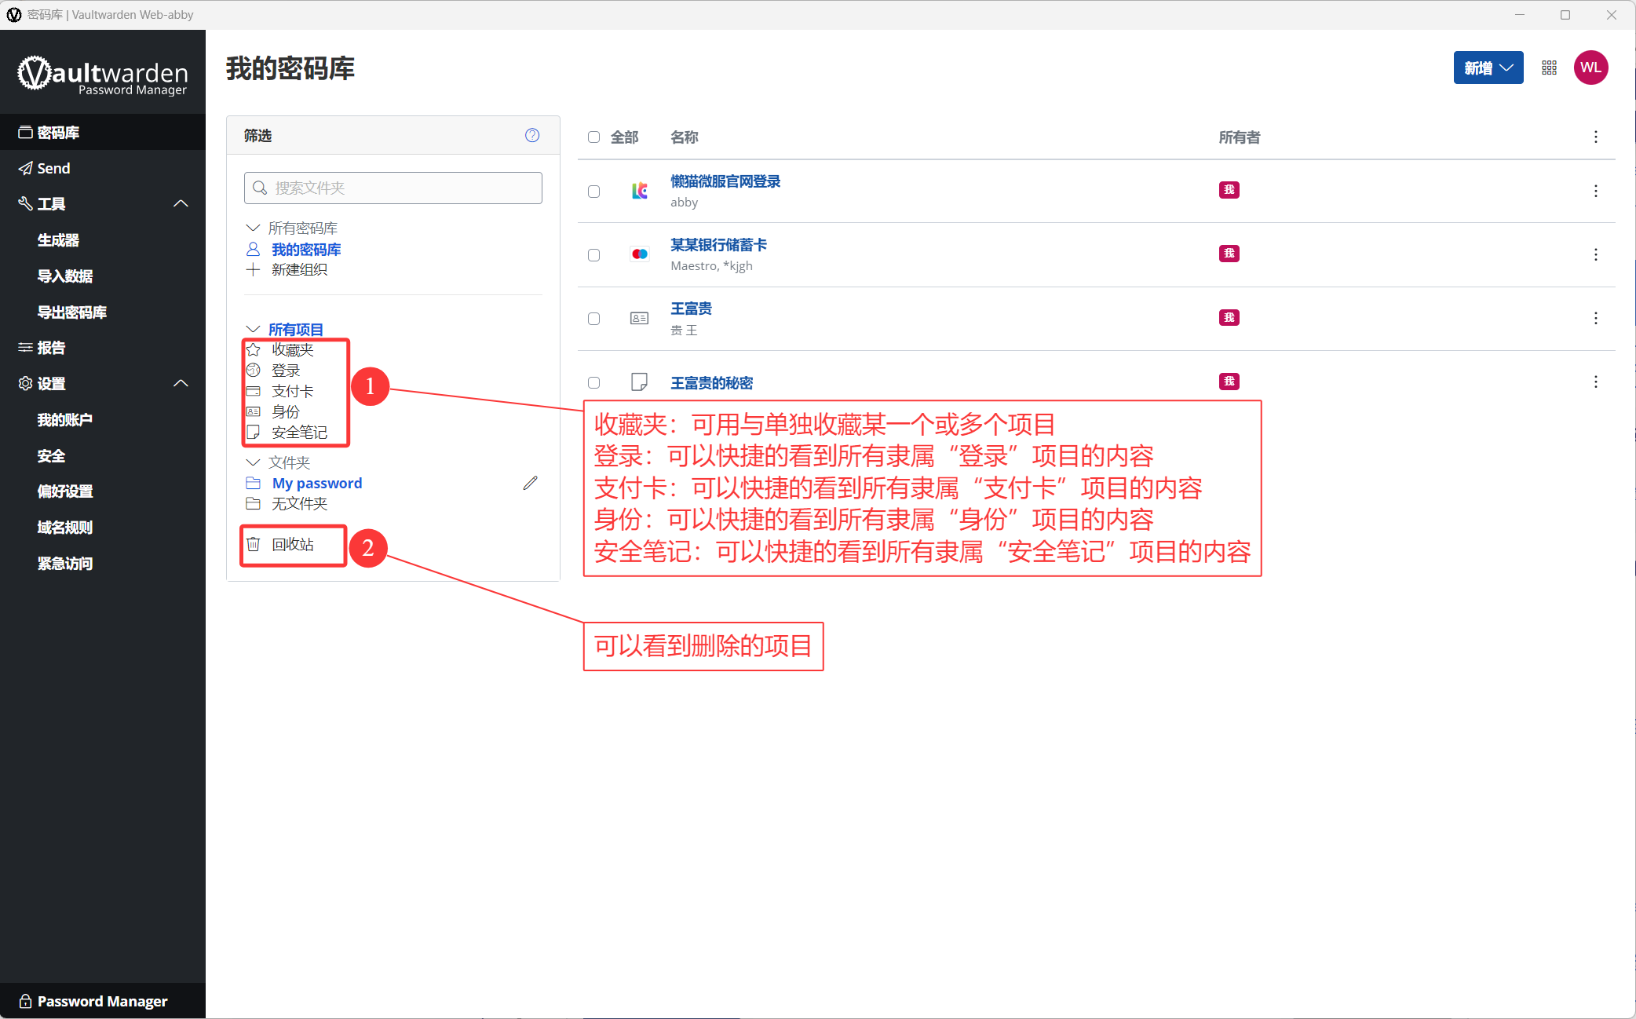The width and height of the screenshot is (1636, 1019).
Task: Open the 新增 dropdown button
Action: point(1488,68)
